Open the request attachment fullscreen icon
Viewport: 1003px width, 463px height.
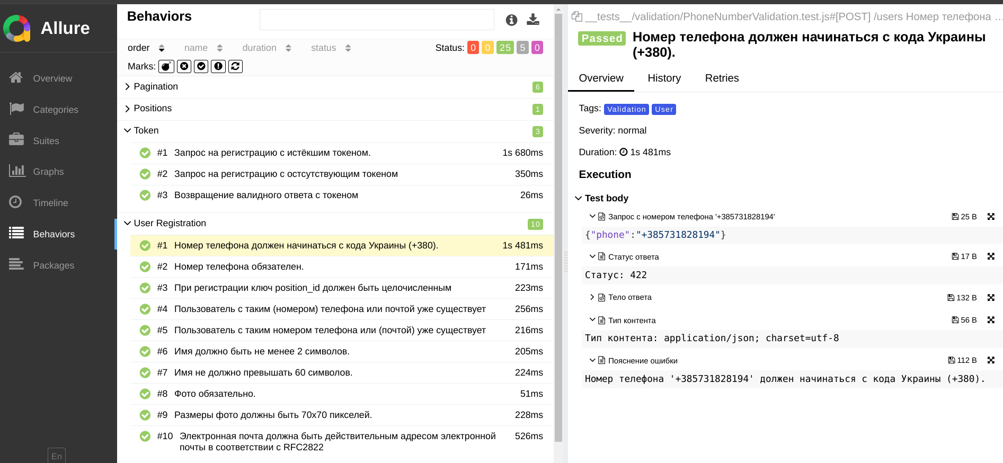[991, 217]
